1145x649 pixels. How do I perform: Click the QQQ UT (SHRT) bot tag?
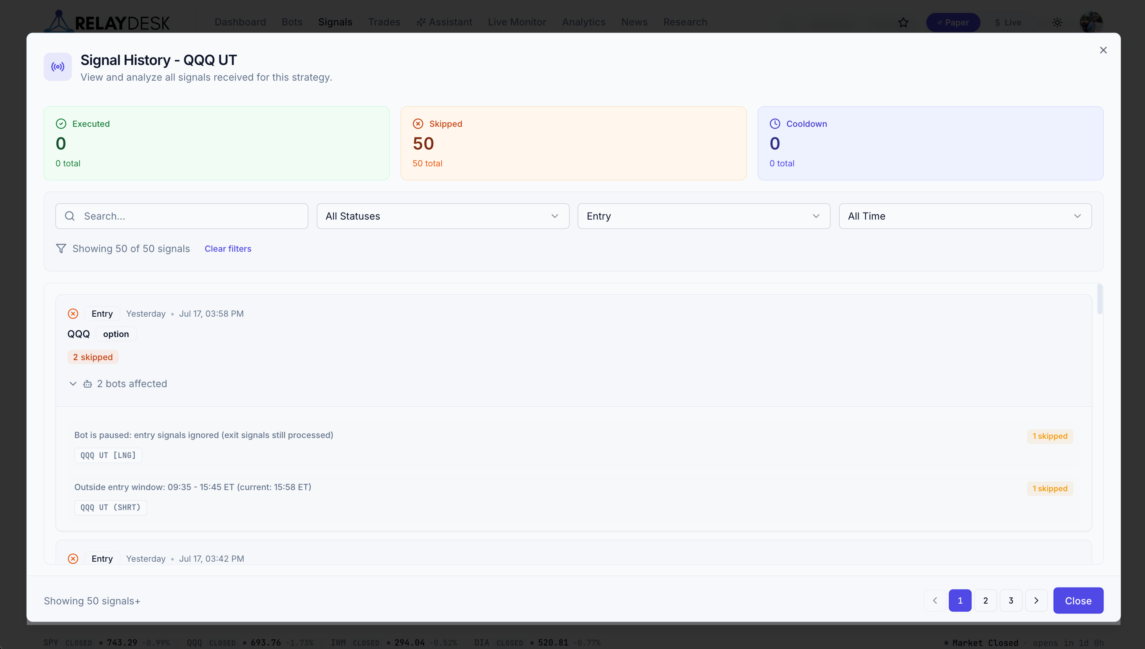(x=110, y=507)
